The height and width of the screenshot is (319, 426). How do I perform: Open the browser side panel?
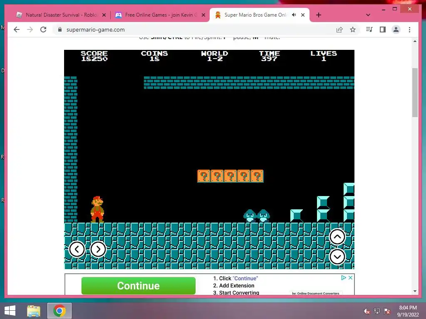click(x=383, y=29)
